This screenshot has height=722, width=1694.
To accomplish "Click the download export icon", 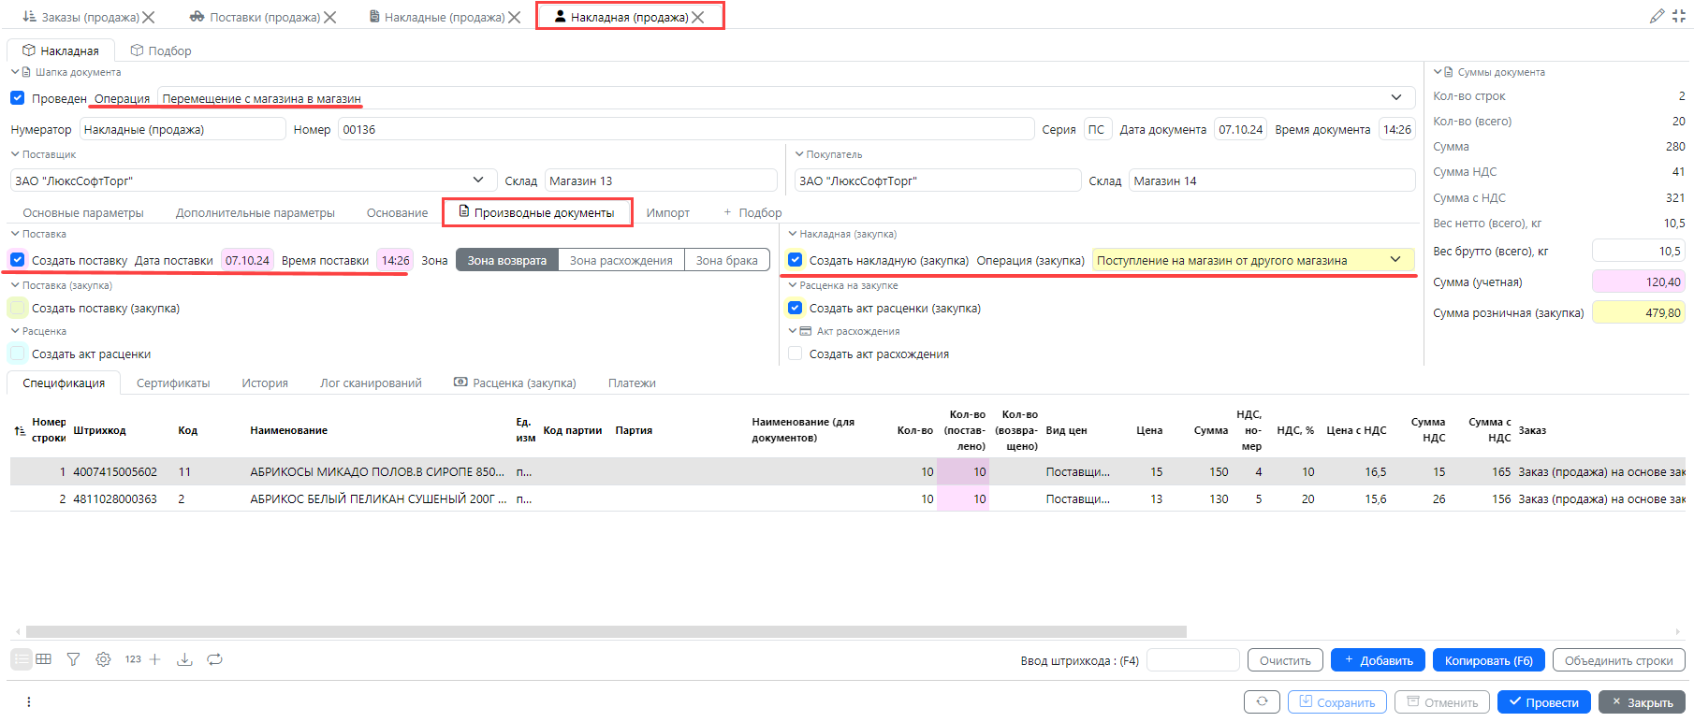I will tap(185, 659).
